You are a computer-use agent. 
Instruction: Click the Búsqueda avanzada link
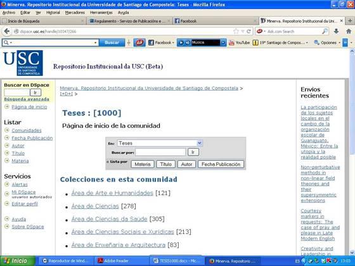pyautogui.click(x=27, y=99)
